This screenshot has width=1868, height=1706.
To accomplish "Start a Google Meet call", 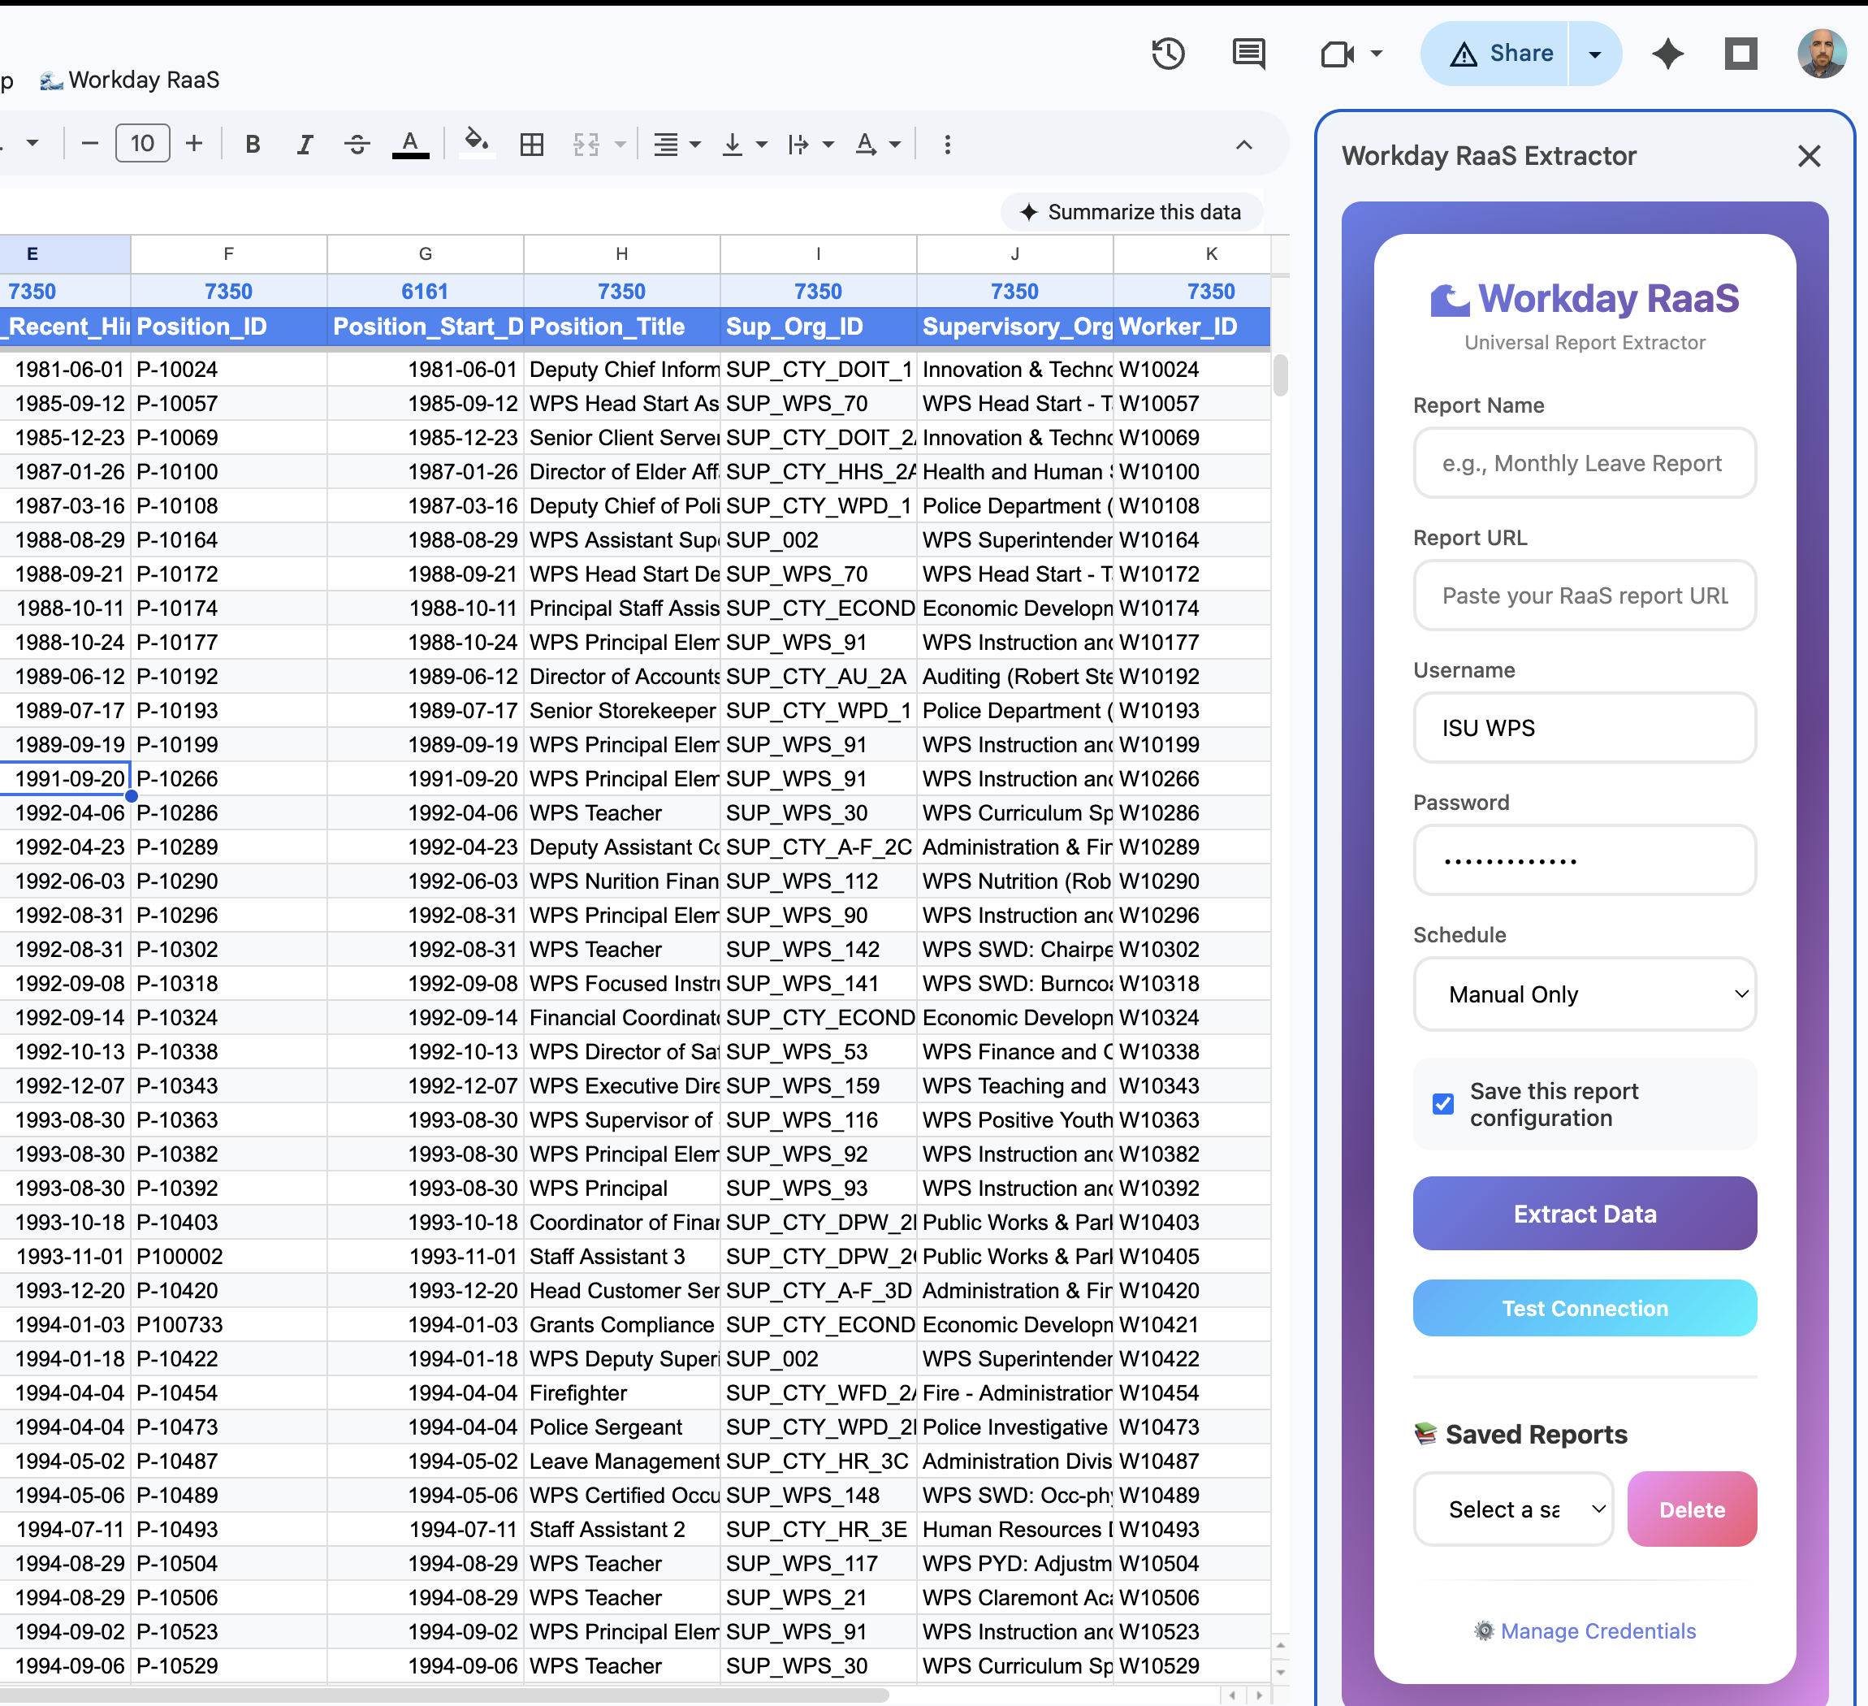I will tap(1337, 53).
